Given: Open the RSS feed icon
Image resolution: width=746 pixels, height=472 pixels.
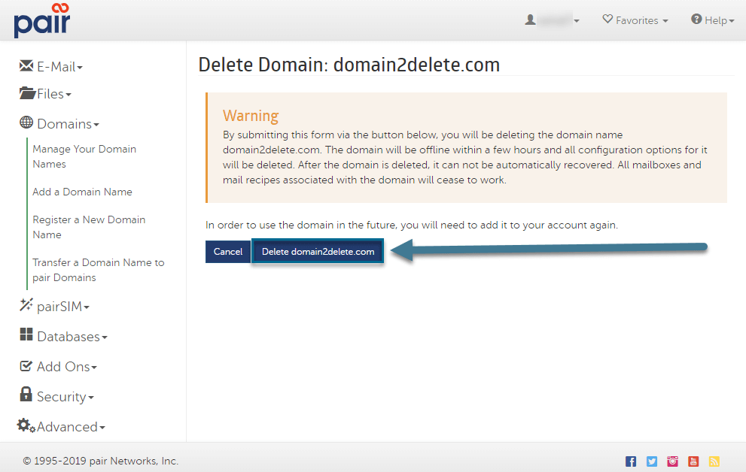Looking at the screenshot, I should tap(714, 461).
